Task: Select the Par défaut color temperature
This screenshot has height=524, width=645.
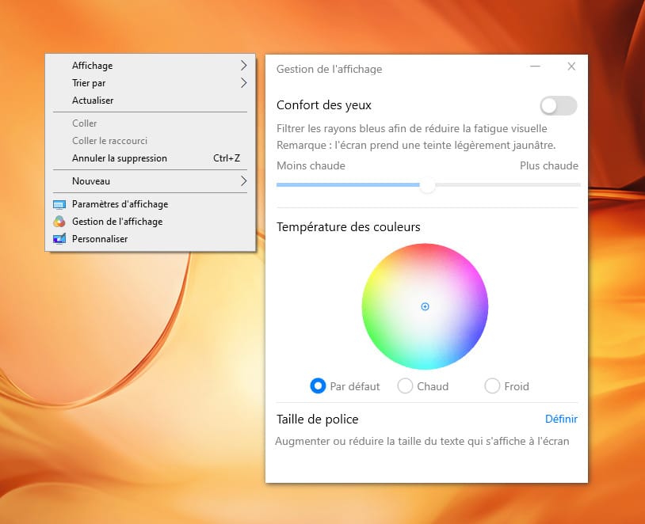Action: [x=318, y=386]
